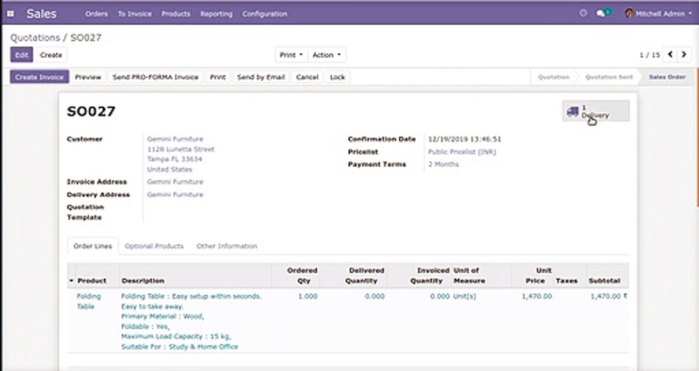Image resolution: width=699 pixels, height=371 pixels.
Task: Open Gemini Furniture customer link
Action: coord(175,139)
